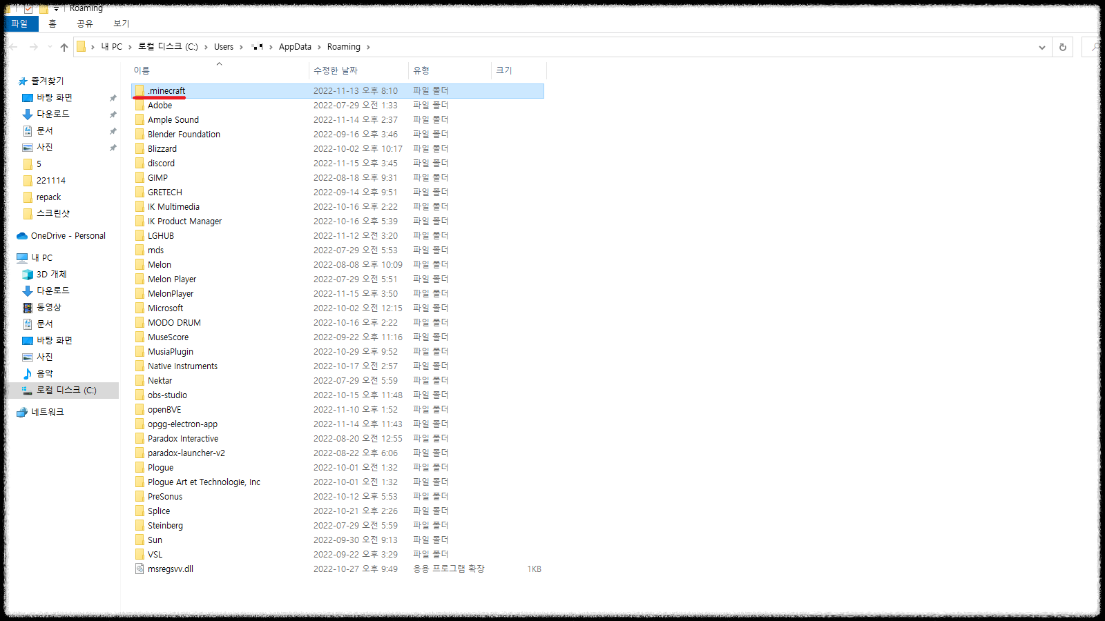Click the OneDrive cloud icon
Image resolution: width=1105 pixels, height=621 pixels.
pyautogui.click(x=22, y=235)
